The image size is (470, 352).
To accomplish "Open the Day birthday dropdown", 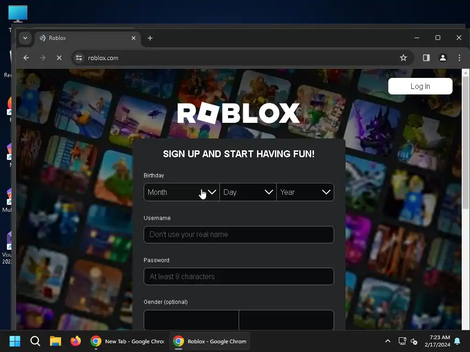I will click(x=248, y=192).
